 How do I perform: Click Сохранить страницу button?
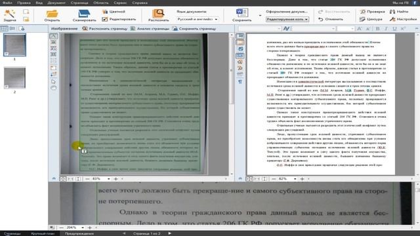[x=194, y=29]
